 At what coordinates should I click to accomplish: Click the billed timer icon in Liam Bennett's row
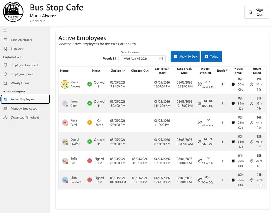tap(251, 180)
